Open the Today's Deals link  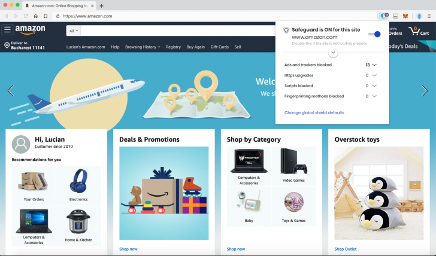click(x=403, y=47)
